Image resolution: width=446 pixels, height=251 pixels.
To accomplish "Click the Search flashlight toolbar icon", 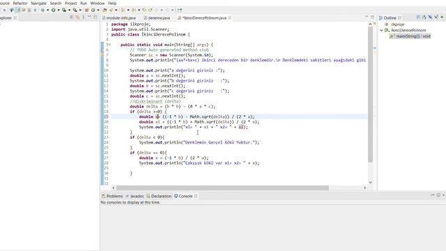I will pos(111,10).
